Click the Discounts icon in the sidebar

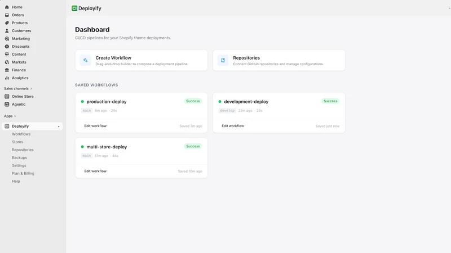[x=7, y=47]
